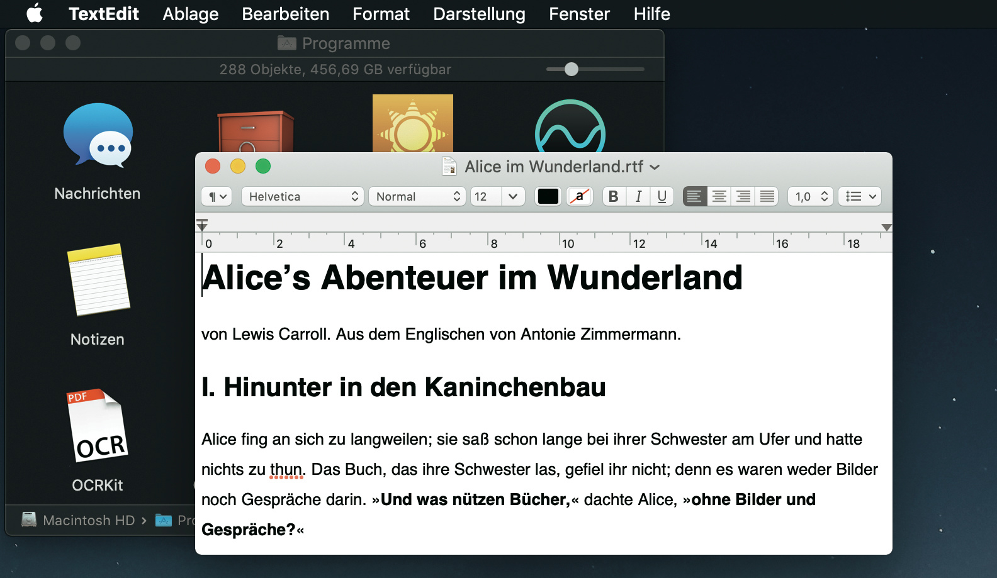
Task: Click the yellow sun app icon in Programme
Action: pyautogui.click(x=413, y=123)
